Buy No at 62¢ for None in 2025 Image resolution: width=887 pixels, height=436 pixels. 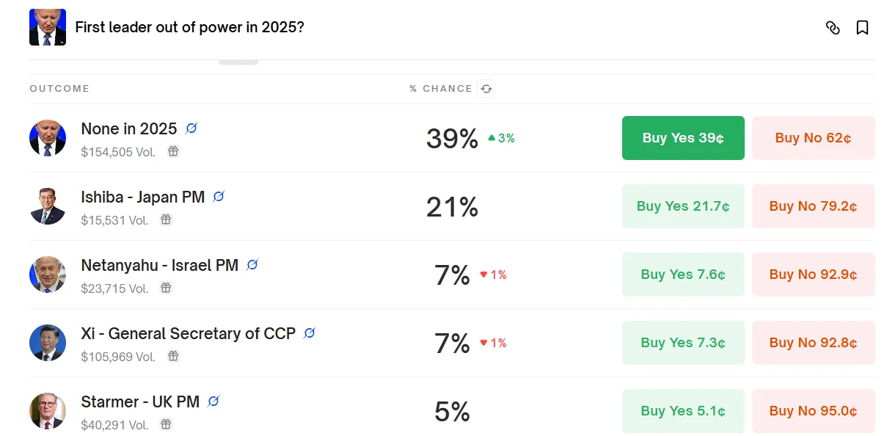coord(814,138)
